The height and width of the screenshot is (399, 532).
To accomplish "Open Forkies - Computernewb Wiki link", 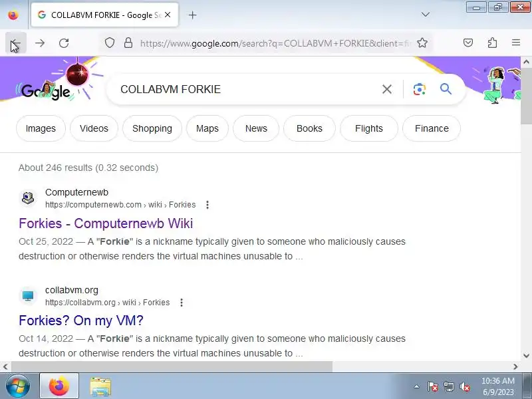I will point(106,223).
